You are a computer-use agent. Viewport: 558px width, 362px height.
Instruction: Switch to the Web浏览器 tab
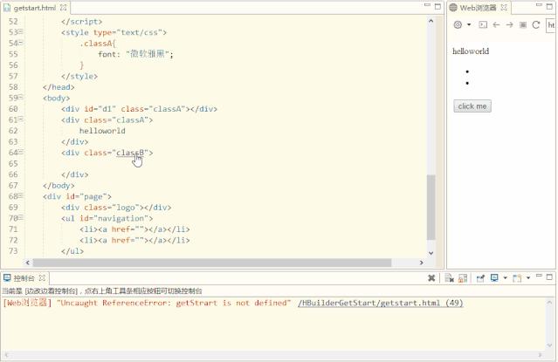click(478, 8)
